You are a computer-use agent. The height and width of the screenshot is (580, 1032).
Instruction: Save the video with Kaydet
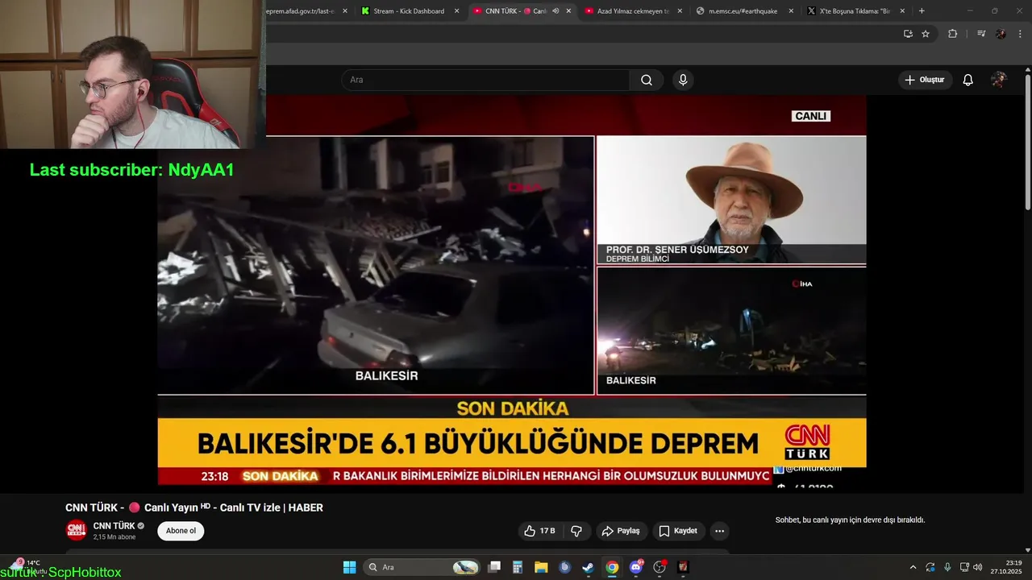678,531
